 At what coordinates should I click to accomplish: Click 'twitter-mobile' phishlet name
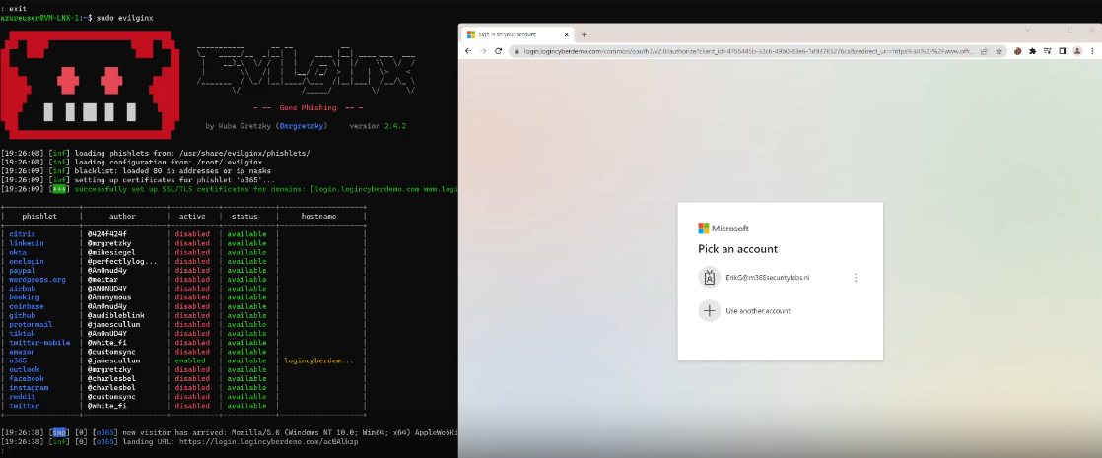(40, 342)
